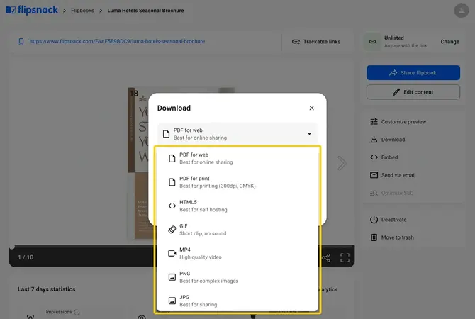This screenshot has width=475, height=319.
Task: Click the player progress bar handle
Action: point(12,247)
